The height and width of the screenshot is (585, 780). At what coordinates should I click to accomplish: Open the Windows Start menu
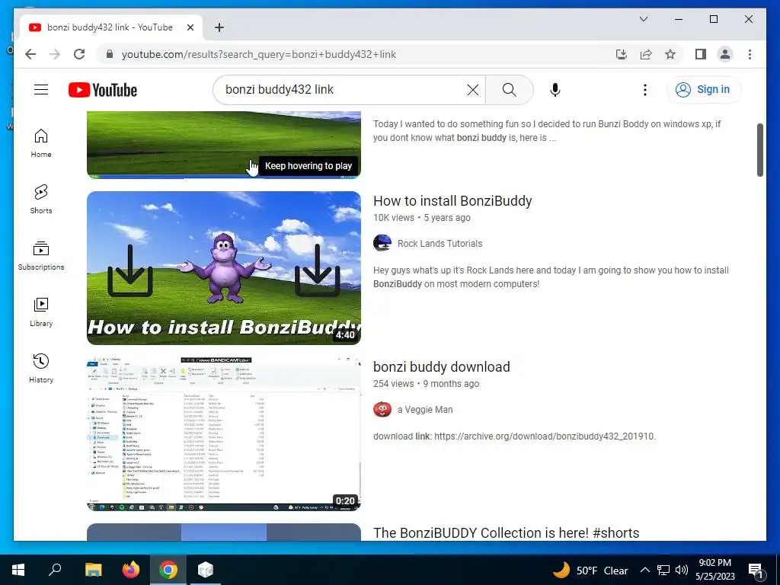point(18,570)
